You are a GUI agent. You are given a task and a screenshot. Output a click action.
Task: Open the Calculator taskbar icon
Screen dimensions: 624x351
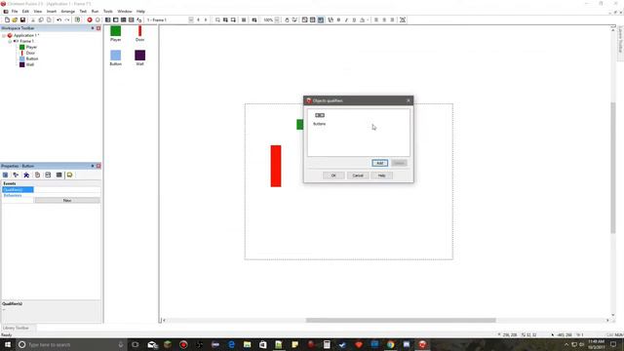coord(327,344)
